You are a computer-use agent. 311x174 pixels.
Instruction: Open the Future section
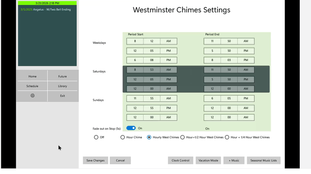(x=62, y=76)
